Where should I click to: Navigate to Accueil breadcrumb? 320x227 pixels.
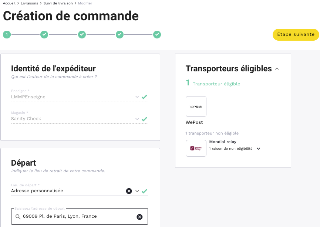coord(9,3)
